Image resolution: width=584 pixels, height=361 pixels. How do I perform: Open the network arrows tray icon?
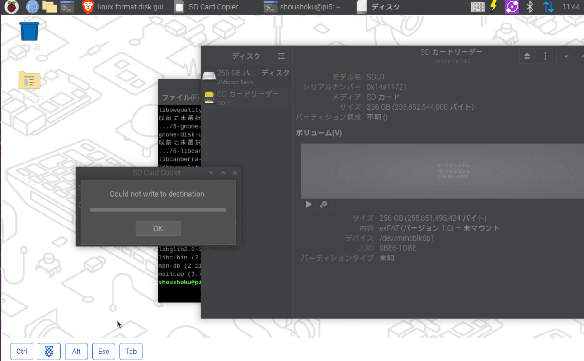548,7
